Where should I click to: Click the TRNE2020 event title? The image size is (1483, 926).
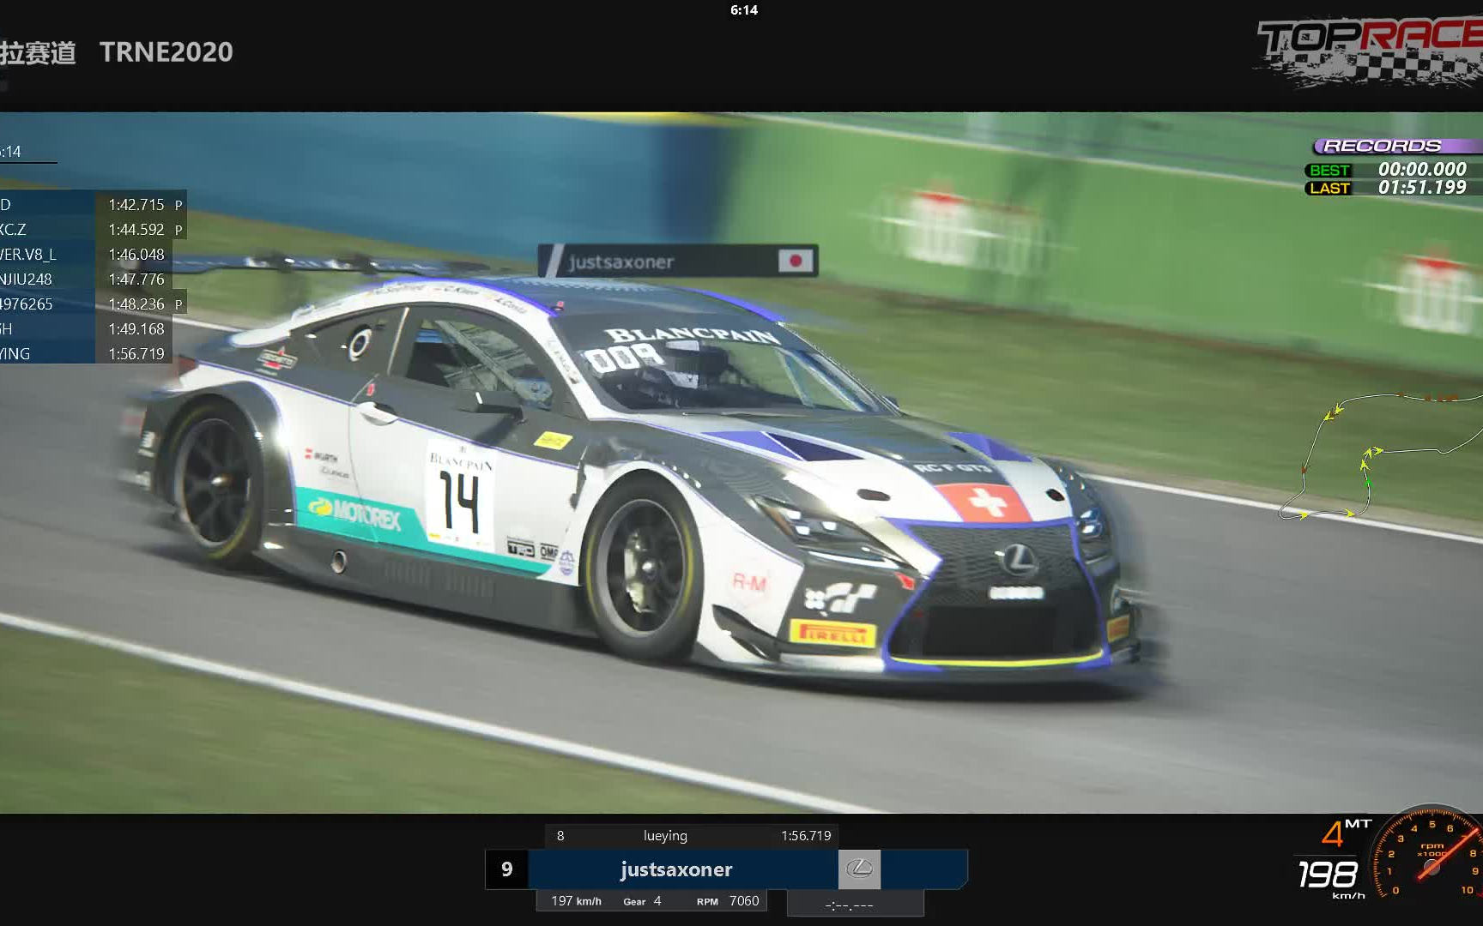tap(166, 51)
